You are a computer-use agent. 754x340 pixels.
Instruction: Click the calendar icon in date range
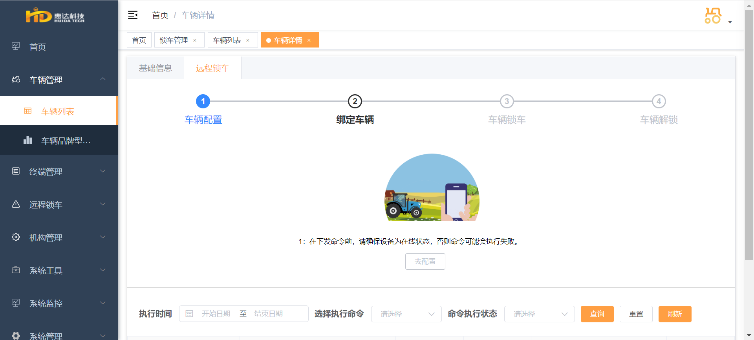[189, 314]
